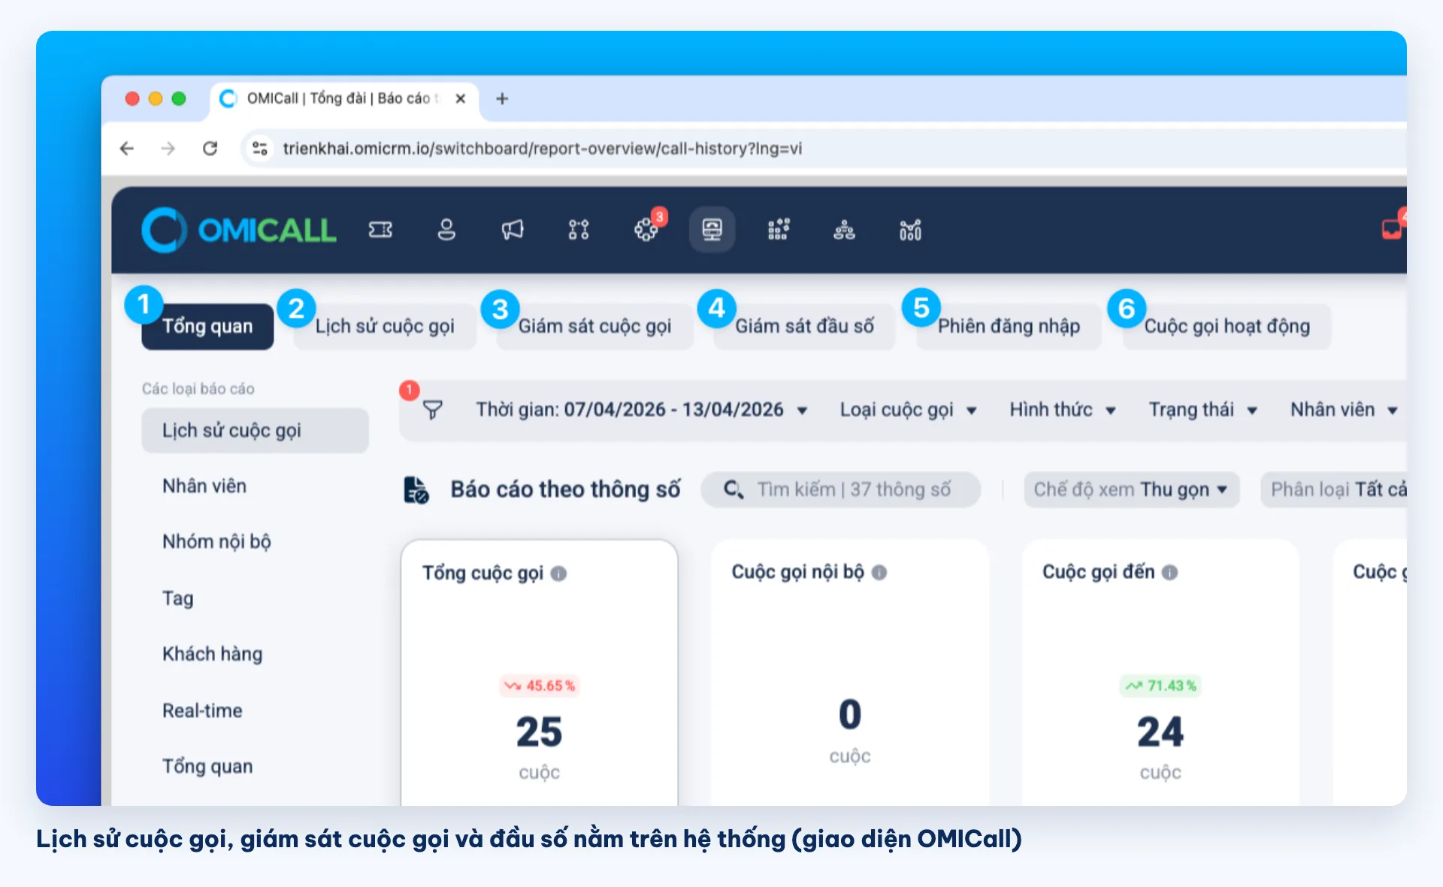Click info icon next to Cuộc gọi nội bộ
The height and width of the screenshot is (887, 1443).
[x=879, y=572]
